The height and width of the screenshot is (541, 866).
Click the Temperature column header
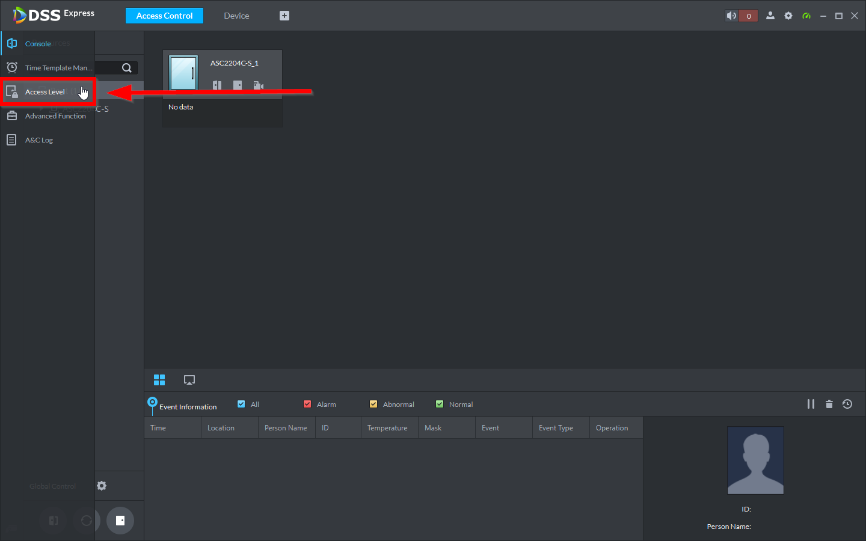tap(390, 428)
